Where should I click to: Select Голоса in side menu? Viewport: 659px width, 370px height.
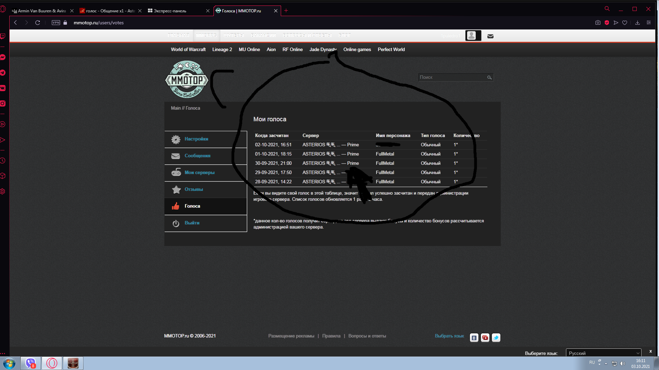[x=206, y=206]
